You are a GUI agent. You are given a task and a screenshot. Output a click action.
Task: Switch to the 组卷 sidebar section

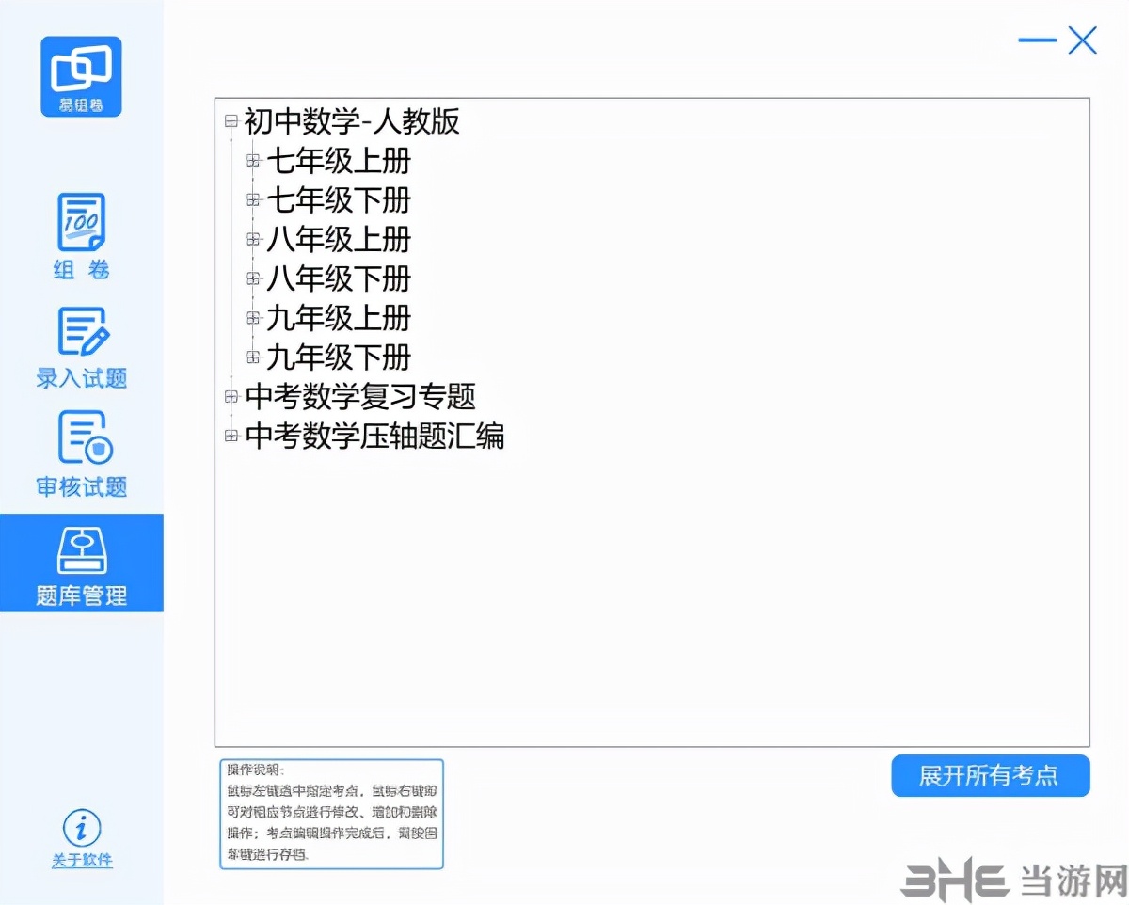(81, 238)
